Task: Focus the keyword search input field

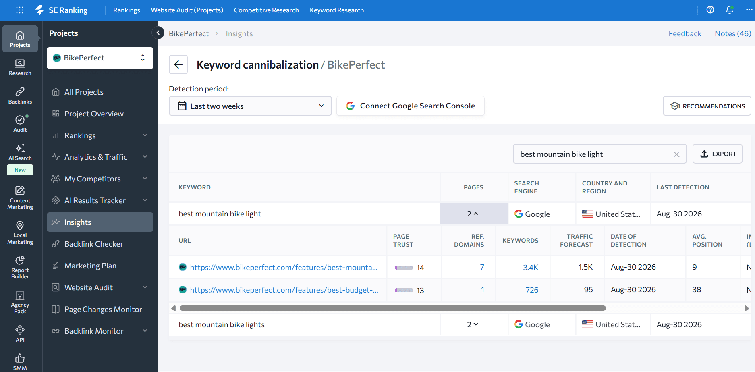Action: click(594, 154)
